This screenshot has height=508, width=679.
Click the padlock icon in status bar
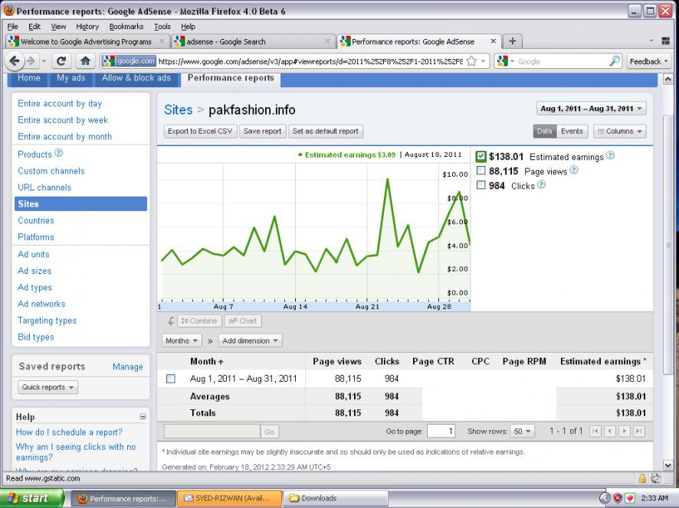tap(642, 478)
